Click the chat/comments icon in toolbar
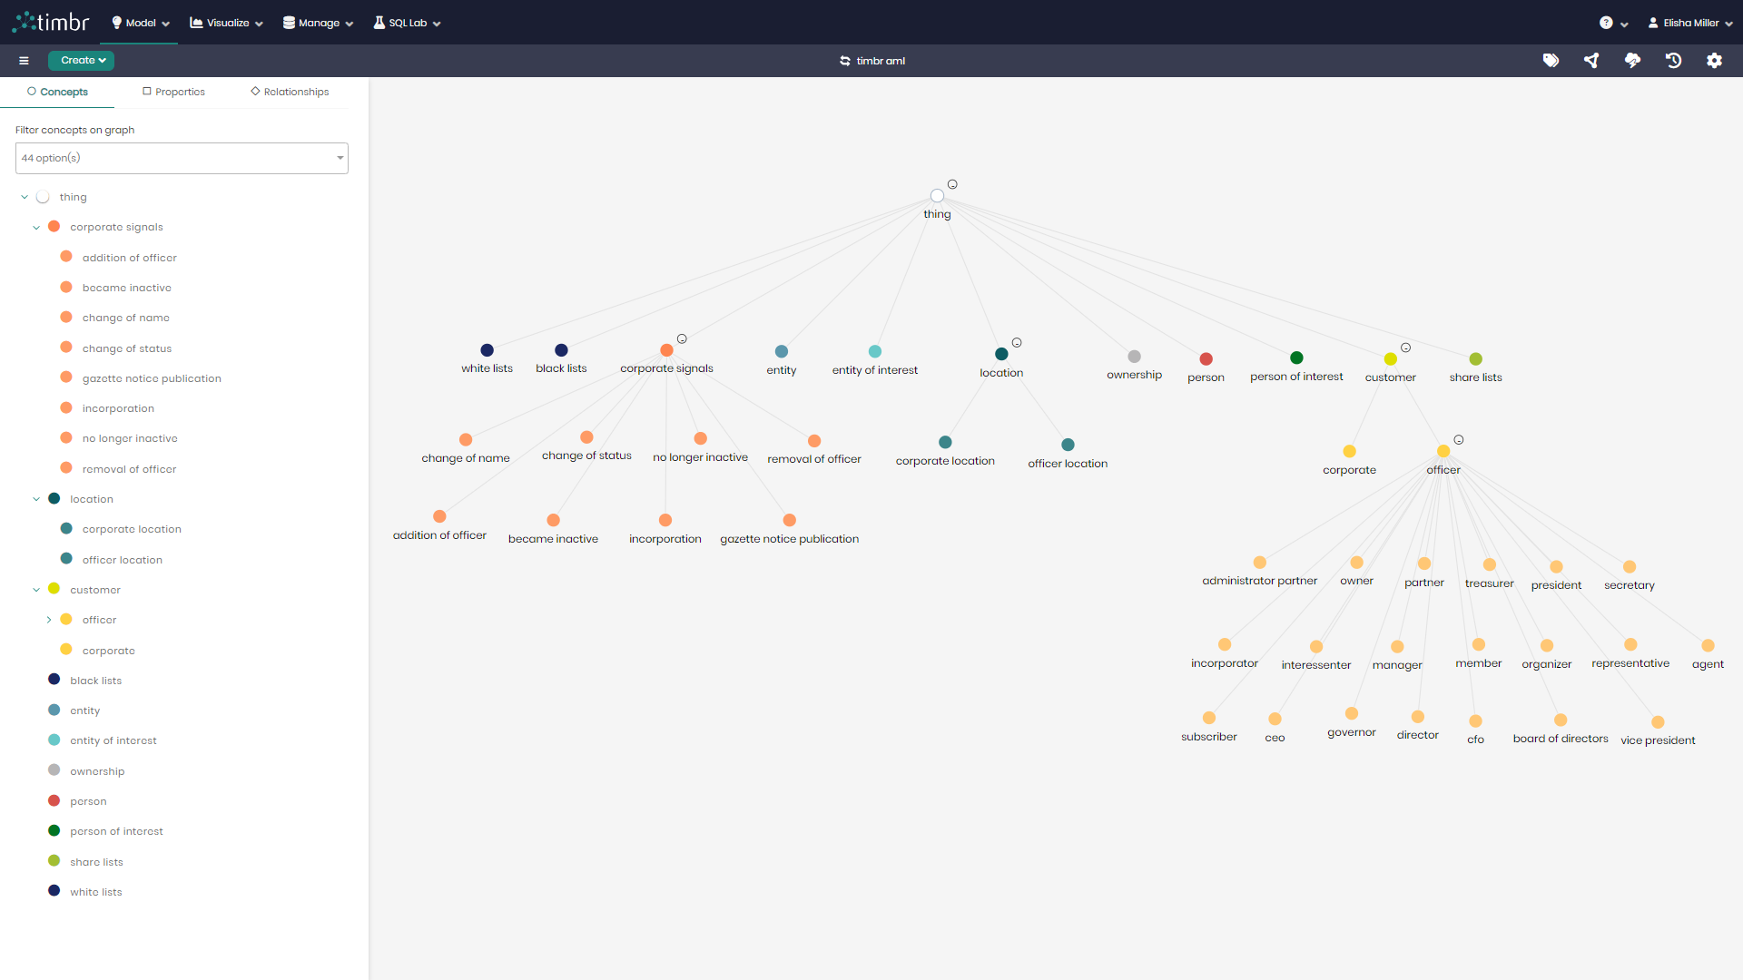The image size is (1743, 980). click(1631, 60)
